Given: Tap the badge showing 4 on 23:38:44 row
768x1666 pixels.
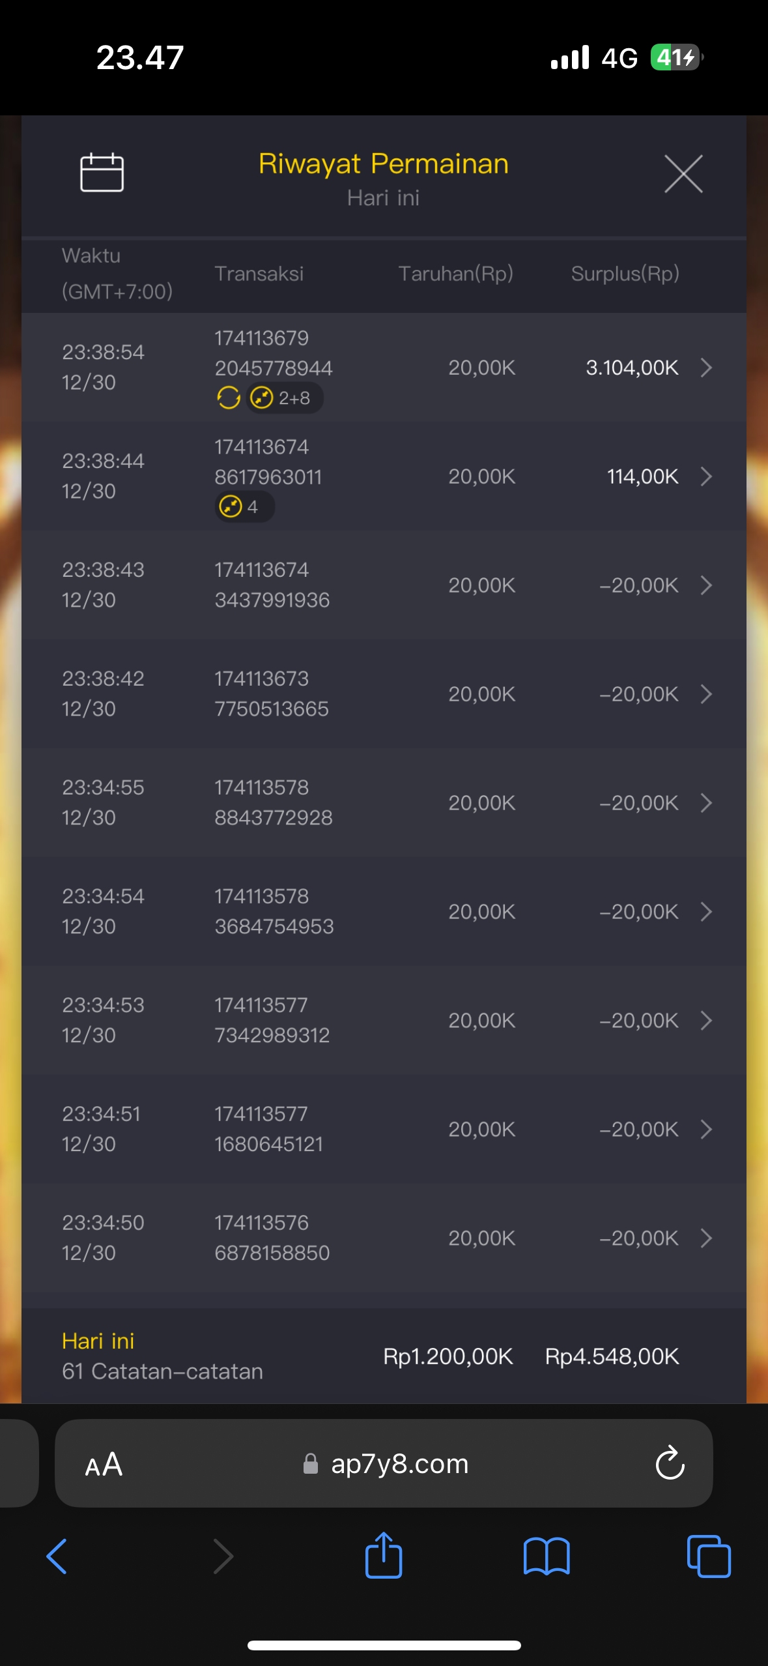Looking at the screenshot, I should click(243, 506).
